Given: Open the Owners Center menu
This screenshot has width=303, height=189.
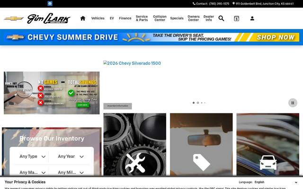Looking at the screenshot, I should (194, 18).
